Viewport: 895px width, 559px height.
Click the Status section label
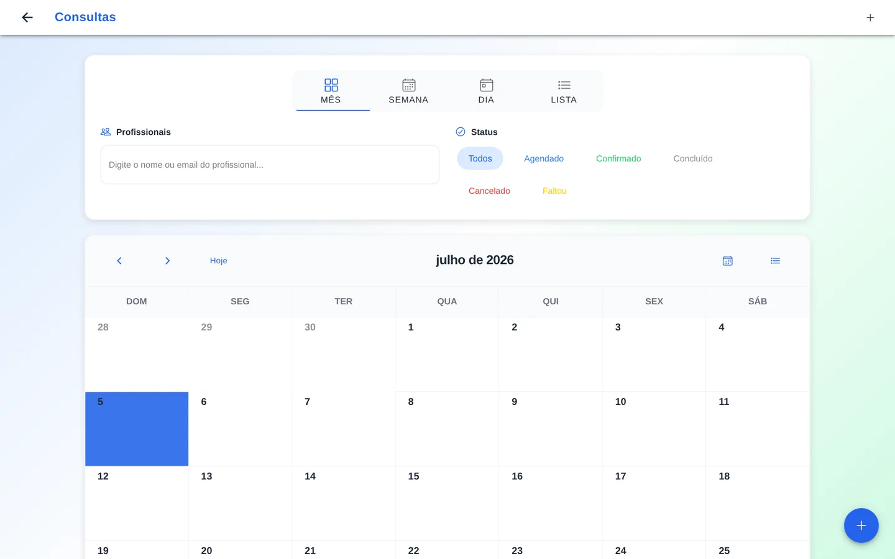[x=484, y=132]
